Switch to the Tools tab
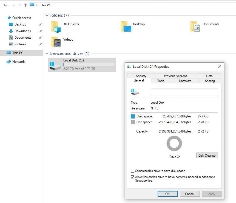The height and width of the screenshot is (203, 236). click(x=161, y=81)
